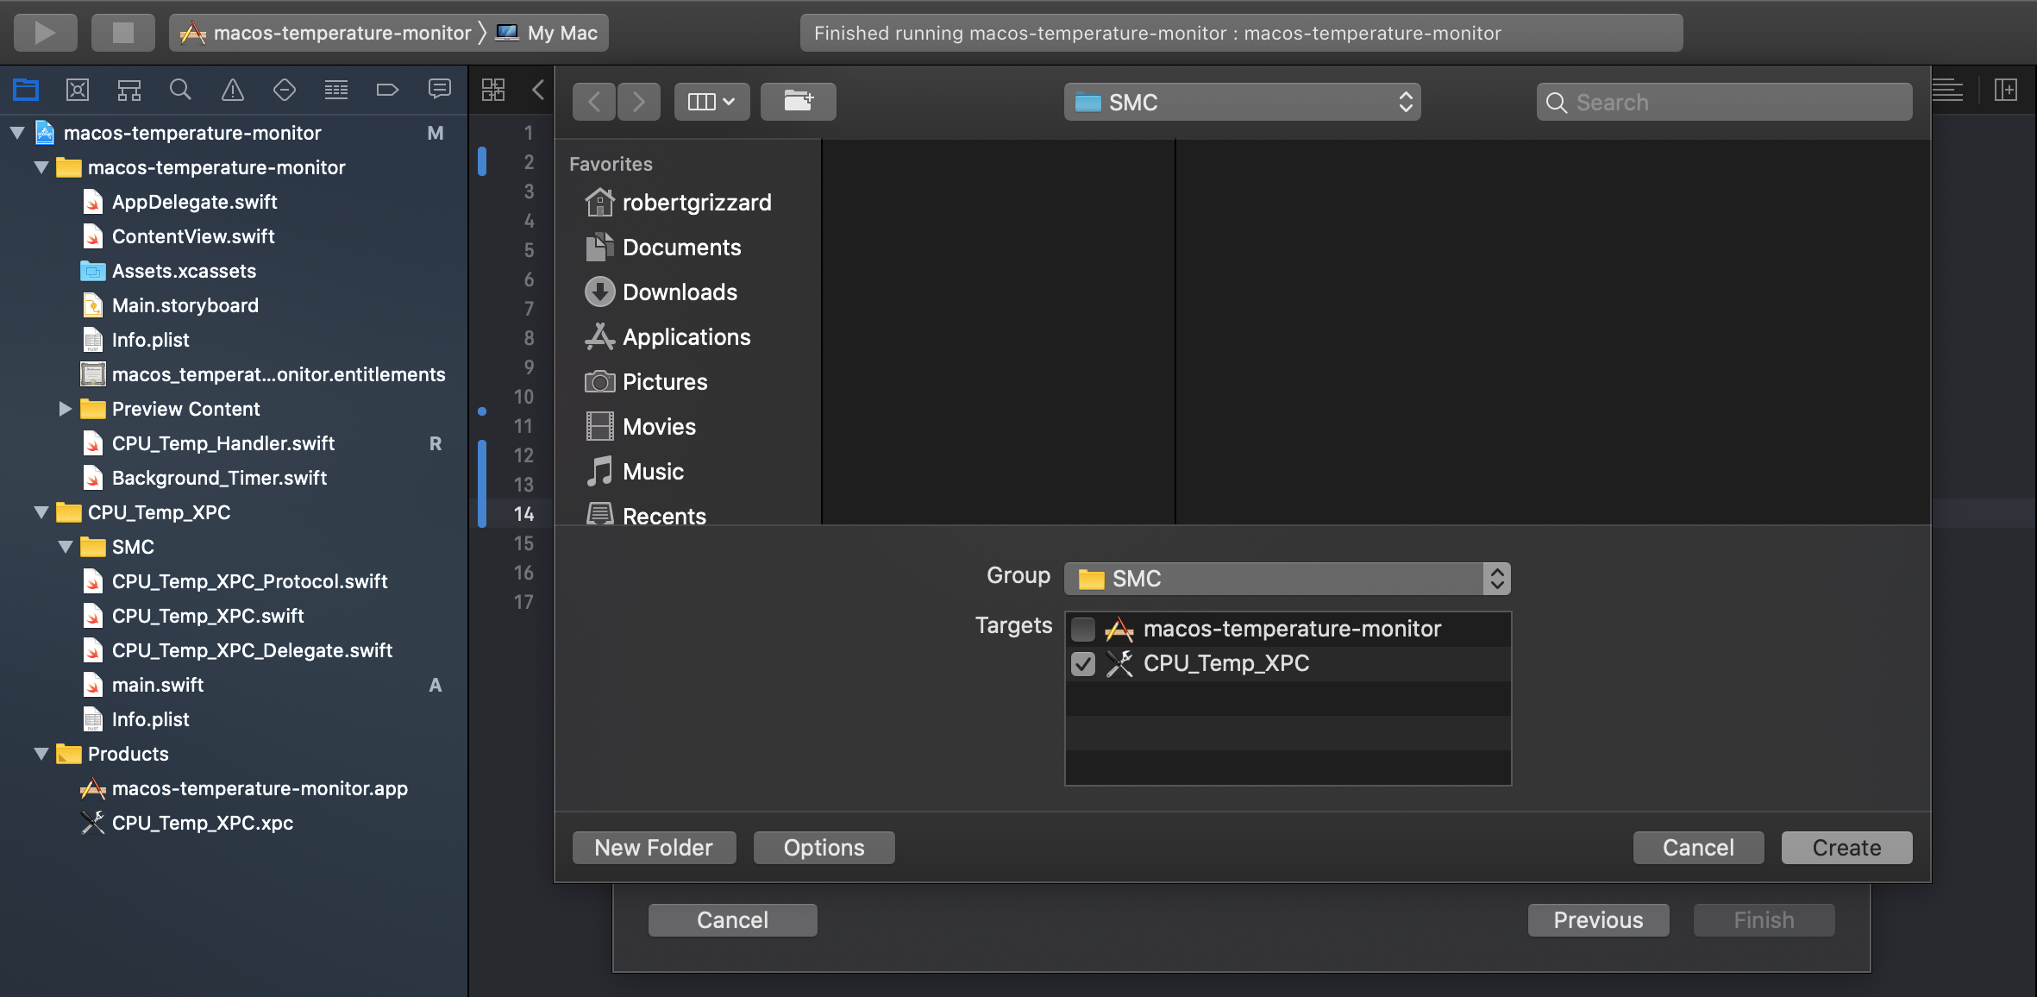Screen dimensions: 2037x997
Task: Open the issue navigator warning icon
Action: tap(233, 89)
